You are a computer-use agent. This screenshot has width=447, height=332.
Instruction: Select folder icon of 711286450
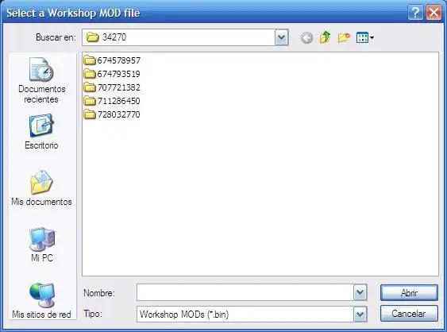coord(90,101)
